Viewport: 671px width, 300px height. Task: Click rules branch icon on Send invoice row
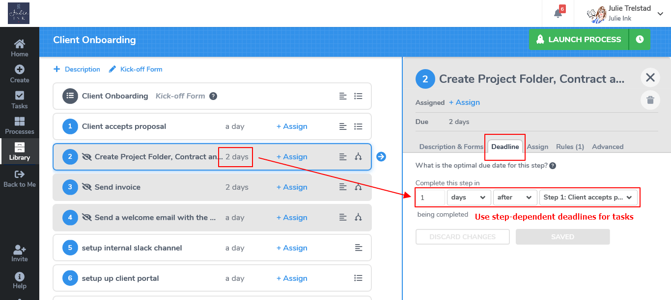(359, 187)
